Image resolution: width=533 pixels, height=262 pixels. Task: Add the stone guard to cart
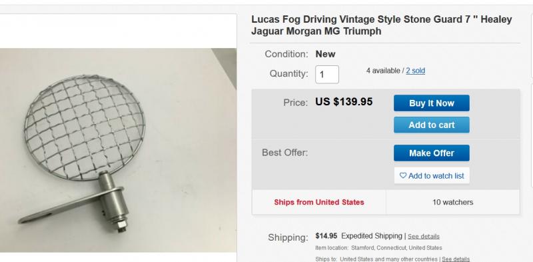431,125
